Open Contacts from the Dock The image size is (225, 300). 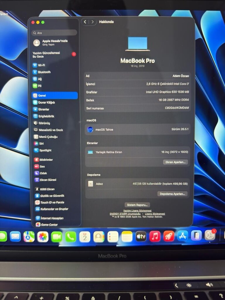tap(99, 237)
